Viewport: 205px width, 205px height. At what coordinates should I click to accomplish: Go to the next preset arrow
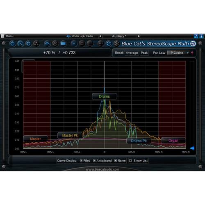(x=139, y=36)
